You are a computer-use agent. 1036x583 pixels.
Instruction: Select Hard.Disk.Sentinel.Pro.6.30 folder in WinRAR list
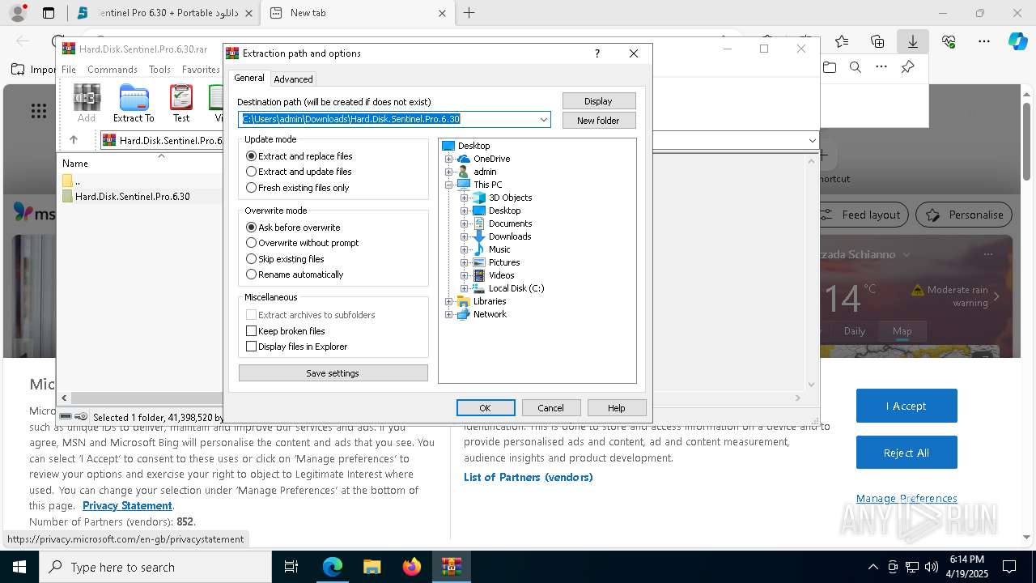coord(132,197)
